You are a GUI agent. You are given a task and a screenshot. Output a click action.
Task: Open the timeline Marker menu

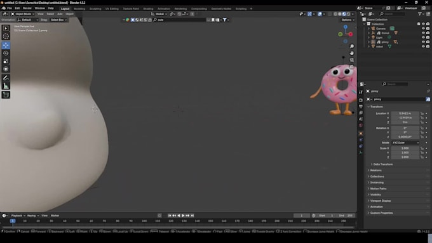55,216
